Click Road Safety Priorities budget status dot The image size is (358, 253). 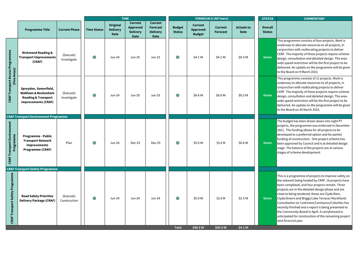pos(178,198)
